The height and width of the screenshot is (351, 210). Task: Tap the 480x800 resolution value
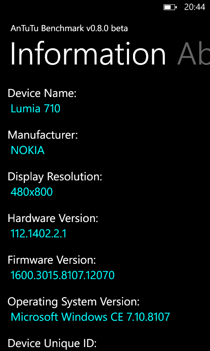coord(31,192)
